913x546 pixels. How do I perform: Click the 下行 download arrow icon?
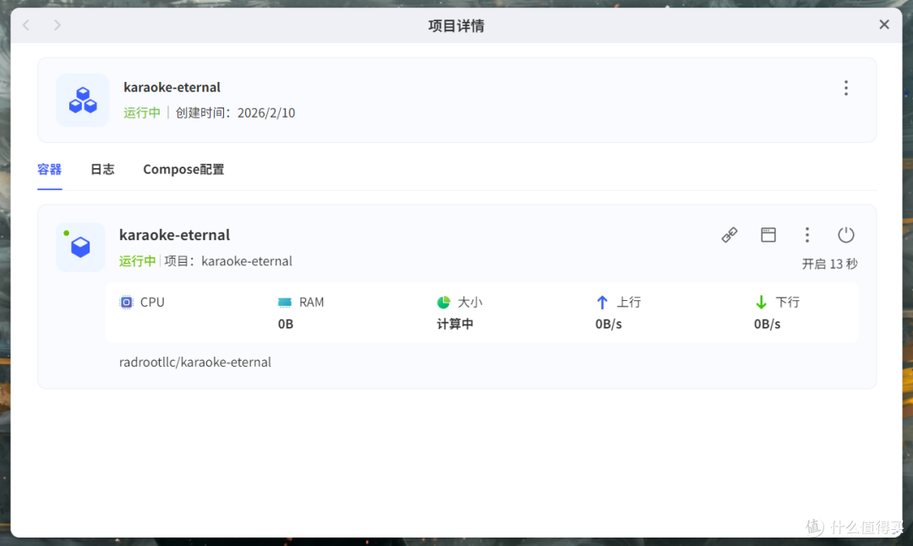[x=761, y=302]
